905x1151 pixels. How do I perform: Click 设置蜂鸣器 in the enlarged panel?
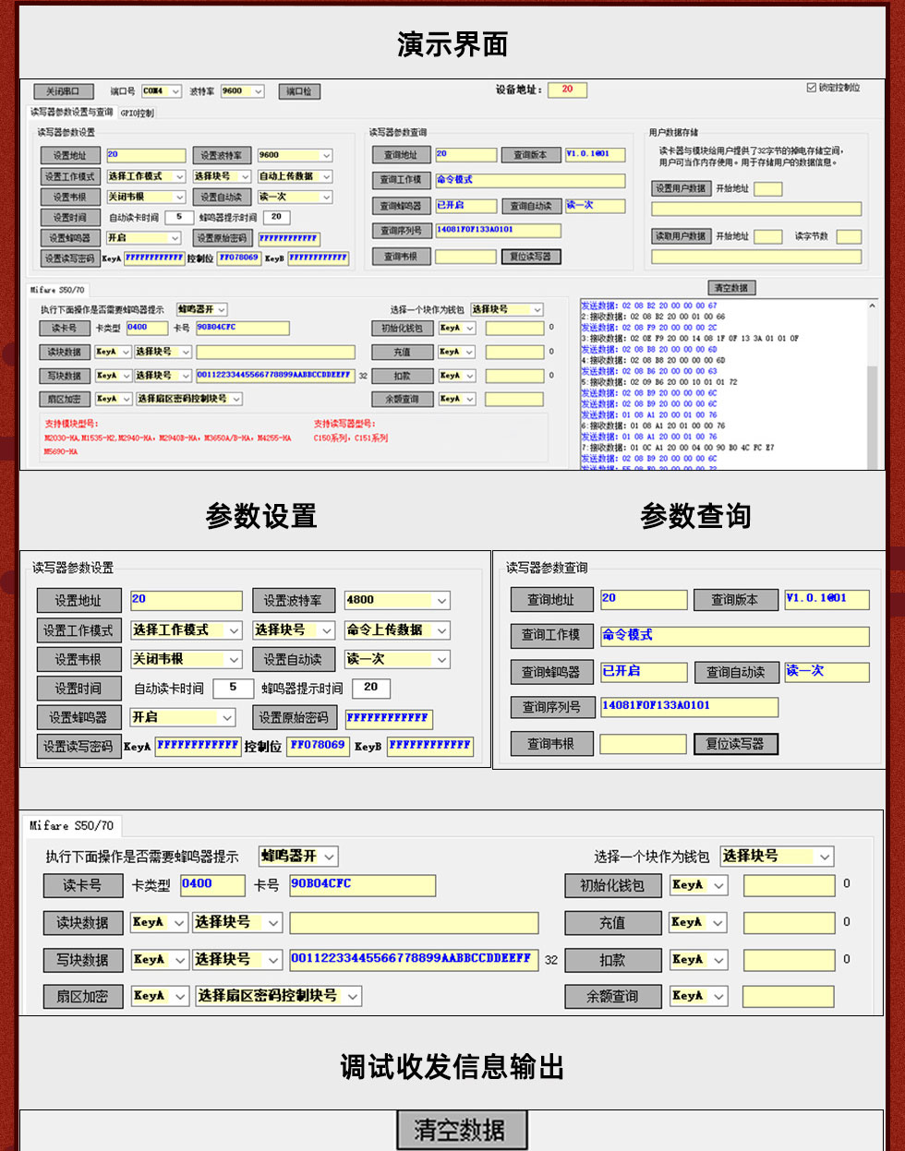(x=78, y=717)
